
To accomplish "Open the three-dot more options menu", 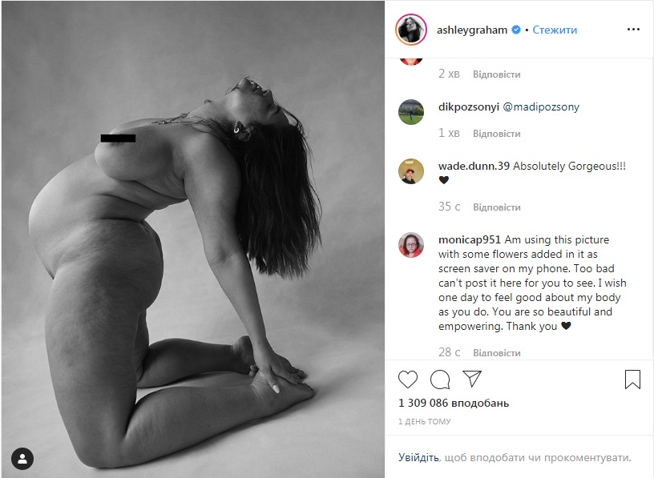I will click(x=633, y=30).
